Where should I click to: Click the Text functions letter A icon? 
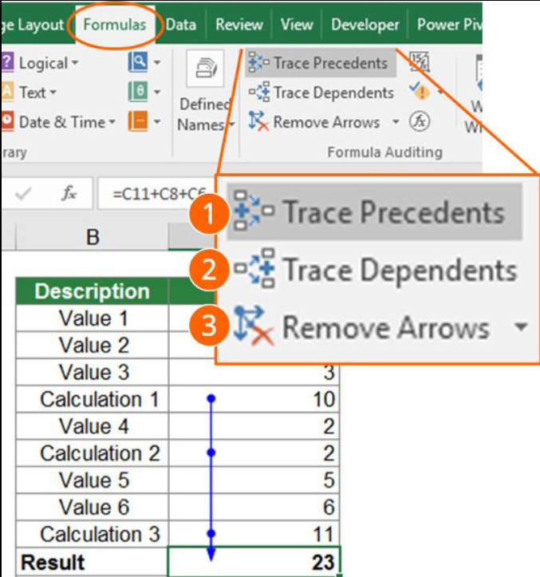pyautogui.click(x=7, y=91)
